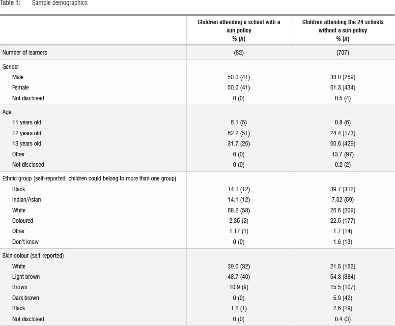Select the 'Don't know' row label
The height and width of the screenshot is (326, 395).
pyautogui.click(x=26, y=242)
